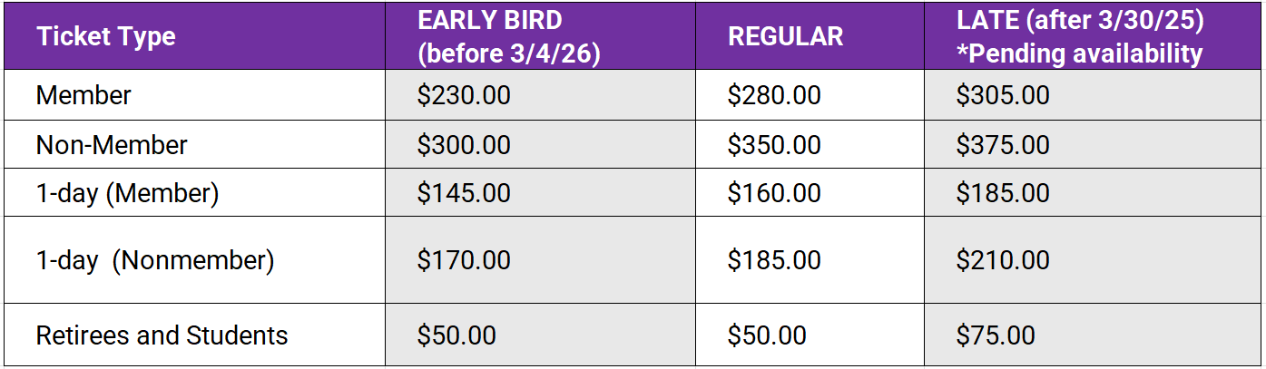The height and width of the screenshot is (369, 1266).
Task: Click the $210.00 late price cell
Action: click(1003, 261)
